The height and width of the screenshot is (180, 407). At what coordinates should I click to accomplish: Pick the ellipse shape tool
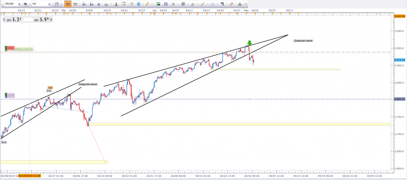(x=213, y=4)
